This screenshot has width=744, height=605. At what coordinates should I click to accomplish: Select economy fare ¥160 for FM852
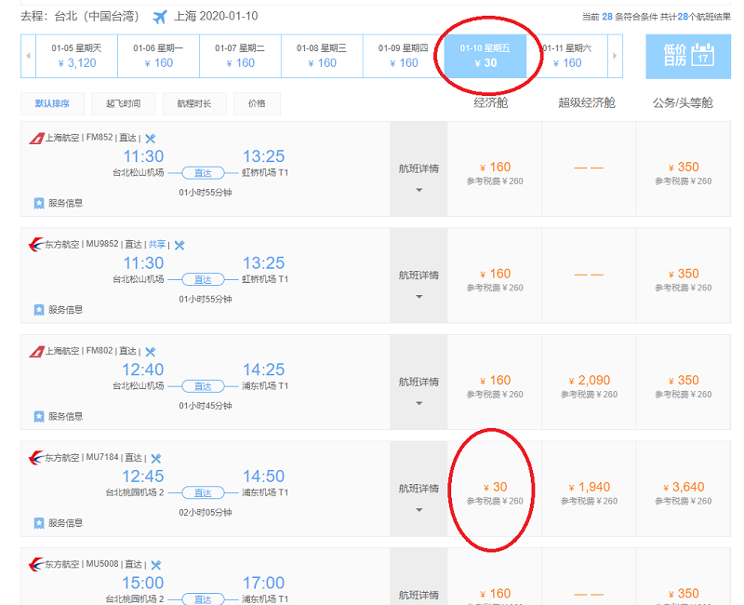pyautogui.click(x=495, y=169)
